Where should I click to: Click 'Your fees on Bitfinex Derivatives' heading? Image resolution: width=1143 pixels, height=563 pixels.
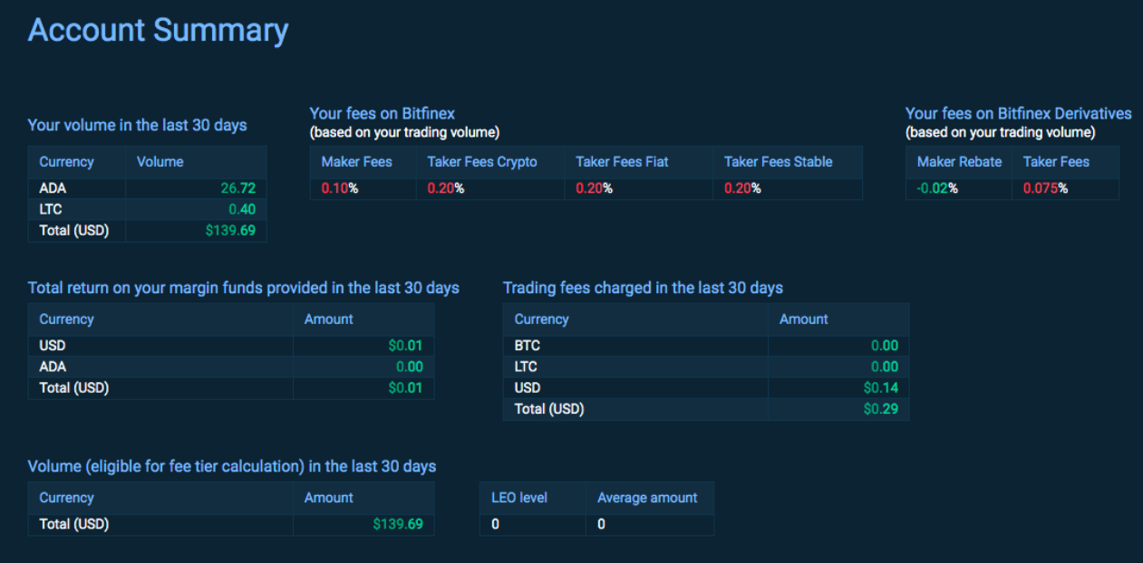point(1018,113)
